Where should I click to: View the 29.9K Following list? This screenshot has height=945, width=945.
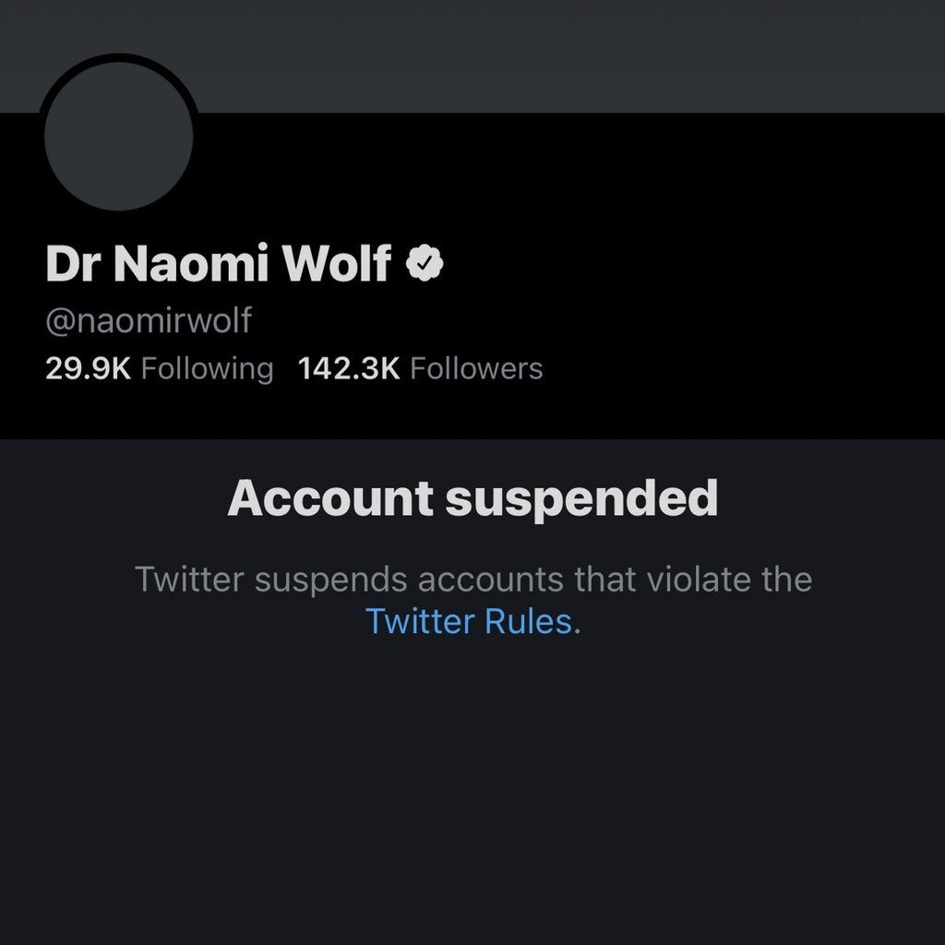159,368
